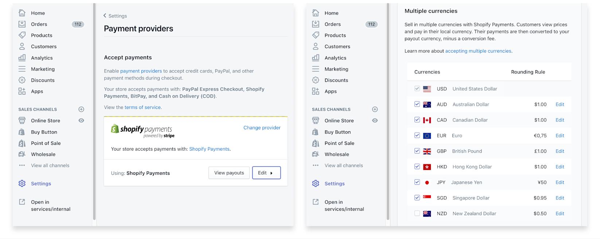
Task: Uncheck the CAD Canadian Dollar checkbox
Action: point(417,120)
